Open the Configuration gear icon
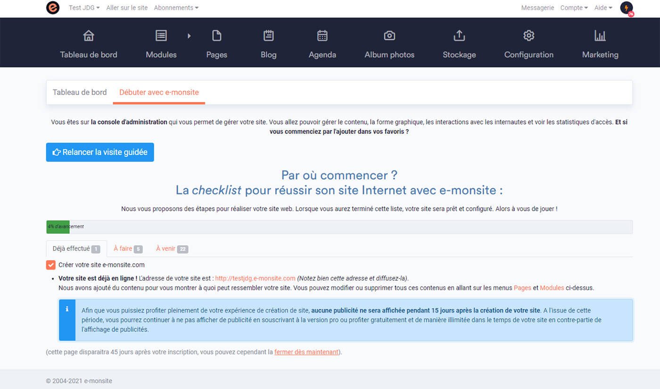The height and width of the screenshot is (389, 660). coord(529,35)
